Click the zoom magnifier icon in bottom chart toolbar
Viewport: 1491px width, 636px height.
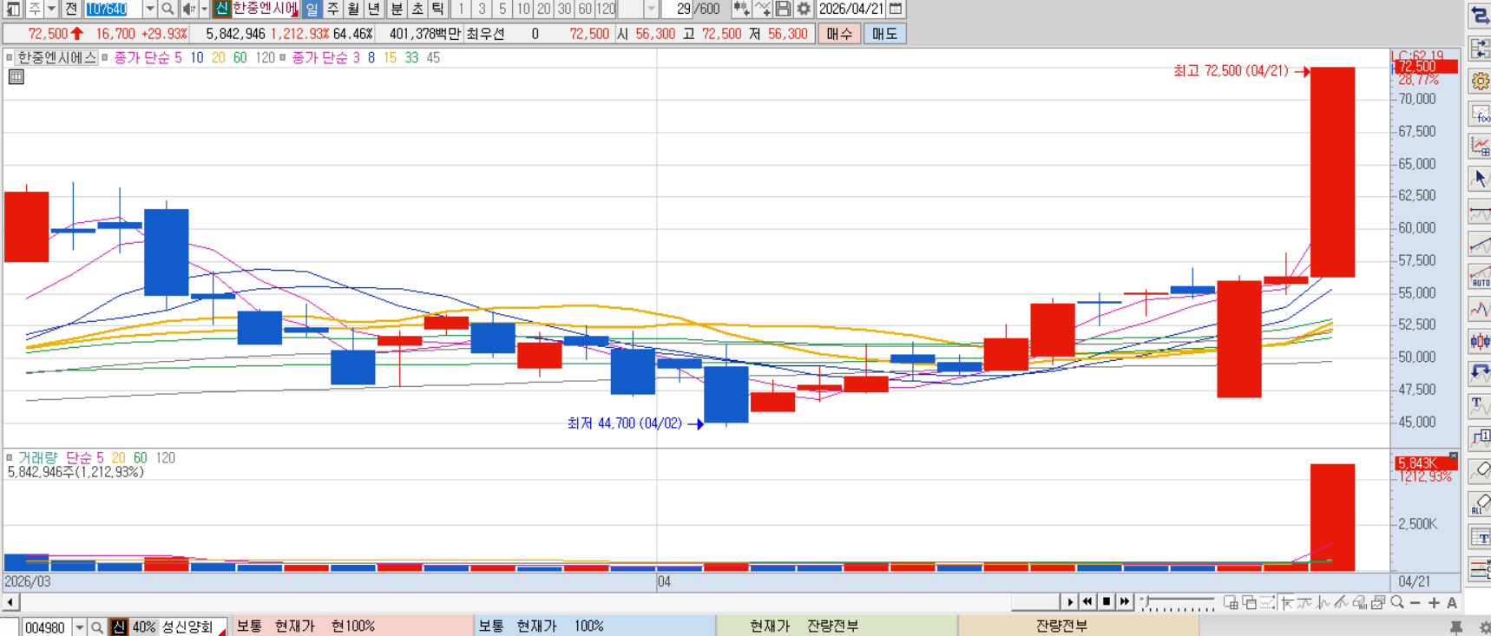click(1396, 602)
